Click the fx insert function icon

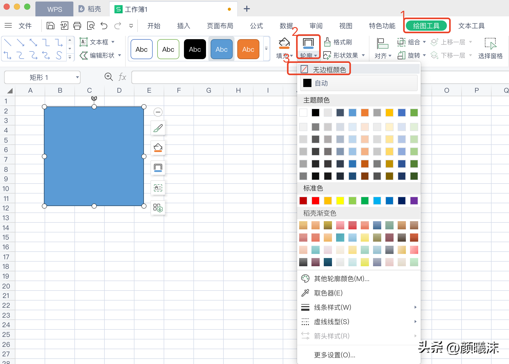(x=122, y=77)
